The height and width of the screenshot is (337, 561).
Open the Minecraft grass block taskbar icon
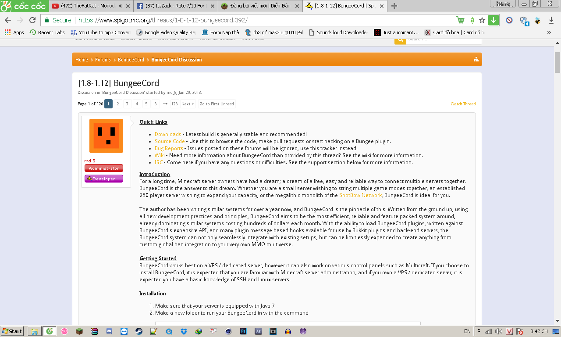[79, 331]
